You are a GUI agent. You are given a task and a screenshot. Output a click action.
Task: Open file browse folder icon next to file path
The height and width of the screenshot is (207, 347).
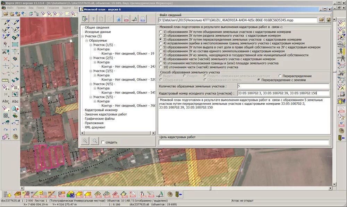[322, 20]
